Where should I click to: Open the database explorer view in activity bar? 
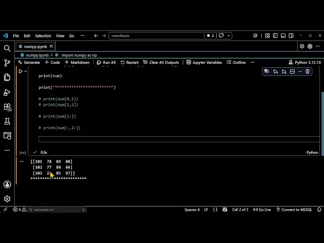[x=8, y=136]
